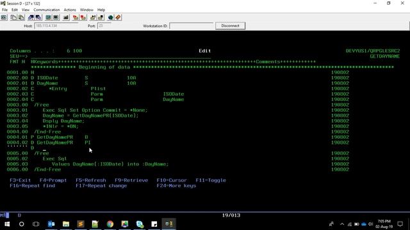Click the Paste toolbar icon
The image size is (410, 230).
(21, 17)
